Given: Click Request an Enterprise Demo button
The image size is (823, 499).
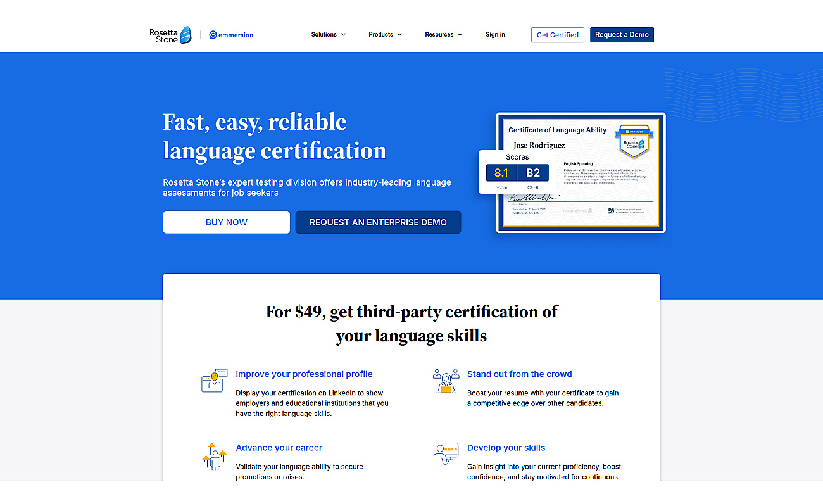Looking at the screenshot, I should 378,222.
